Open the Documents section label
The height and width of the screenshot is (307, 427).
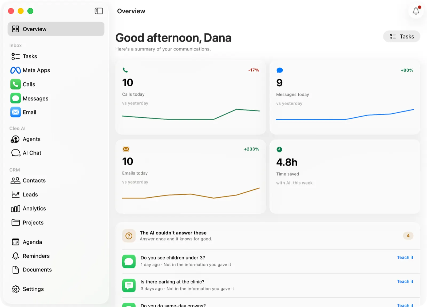37,270
